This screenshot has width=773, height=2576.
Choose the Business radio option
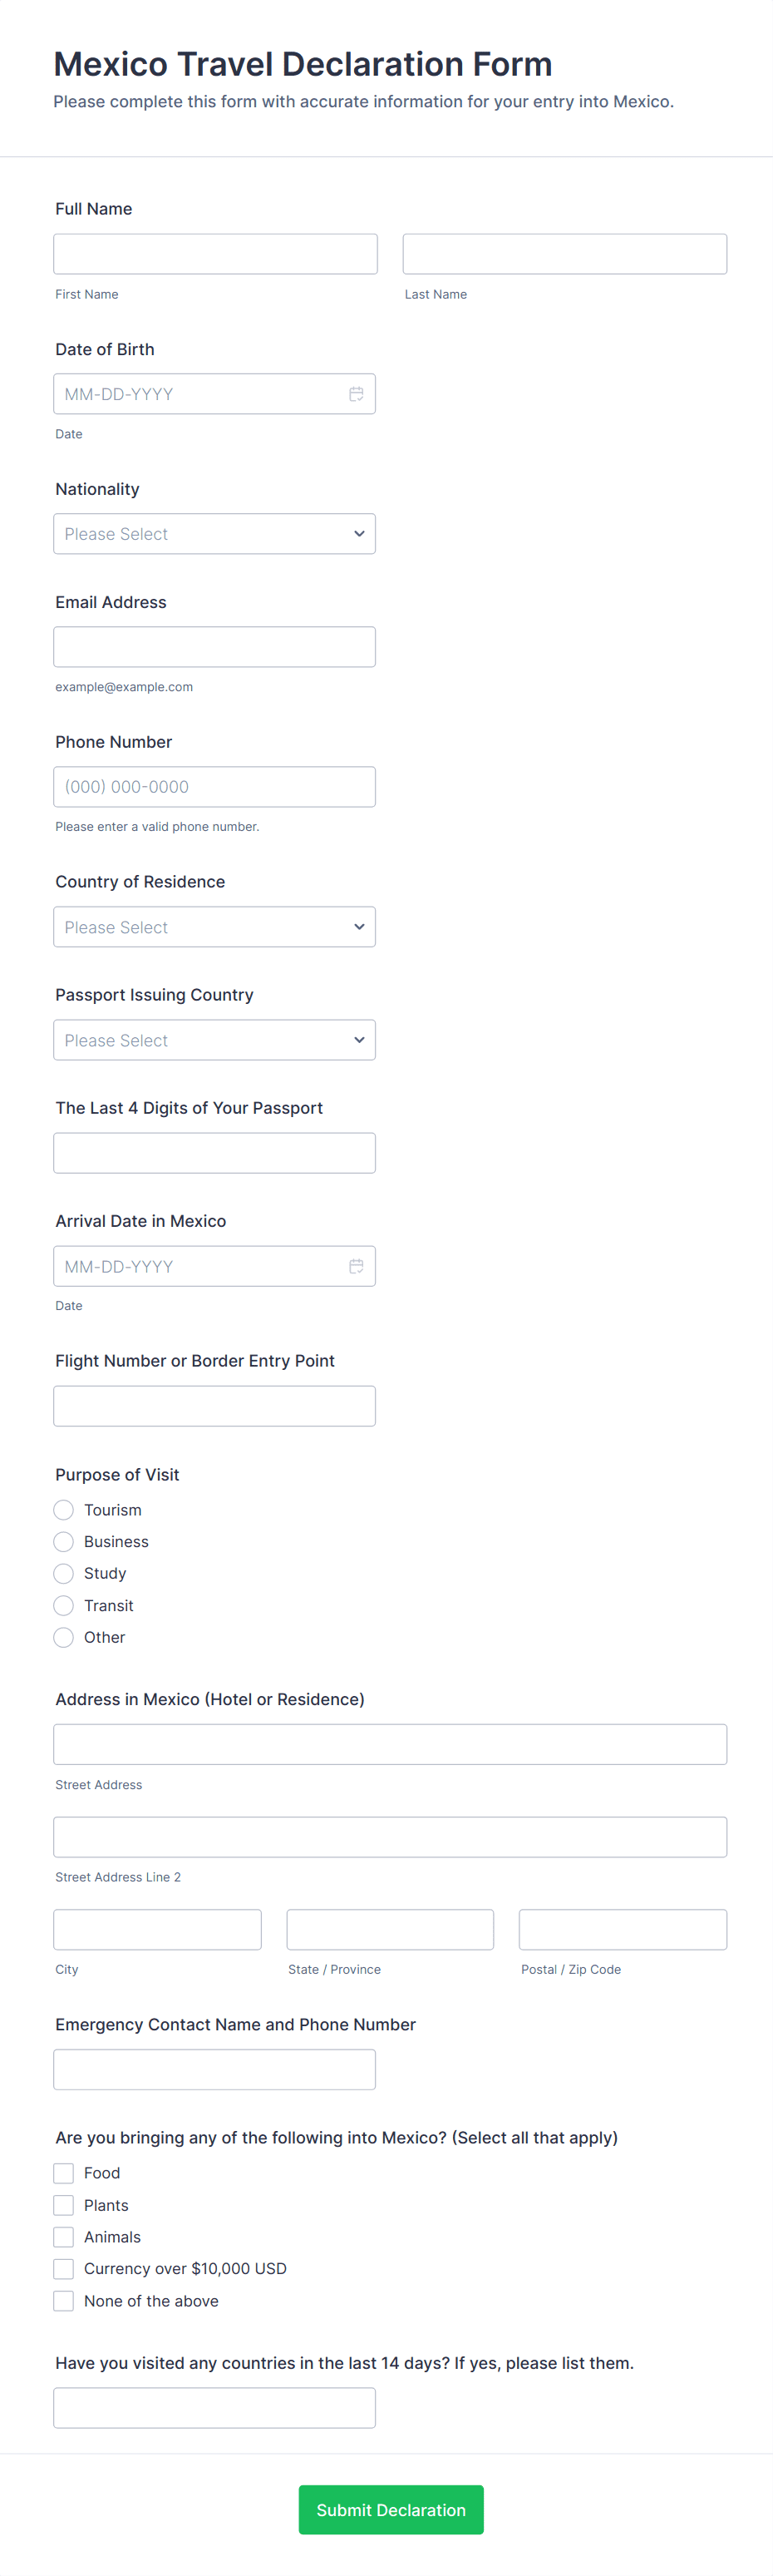(64, 1542)
